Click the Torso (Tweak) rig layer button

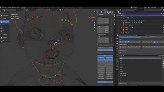(x=105, y=62)
